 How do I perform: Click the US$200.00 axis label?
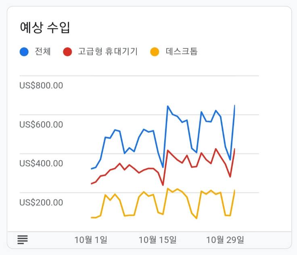pyautogui.click(x=41, y=202)
